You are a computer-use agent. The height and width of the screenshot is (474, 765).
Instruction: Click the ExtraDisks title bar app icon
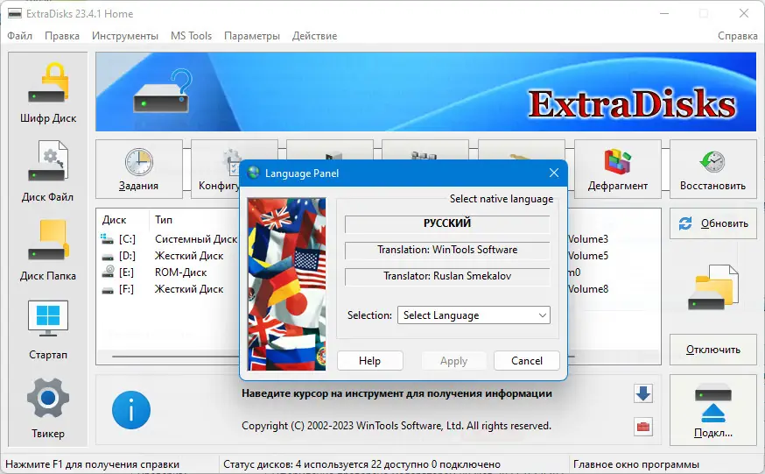coord(15,13)
